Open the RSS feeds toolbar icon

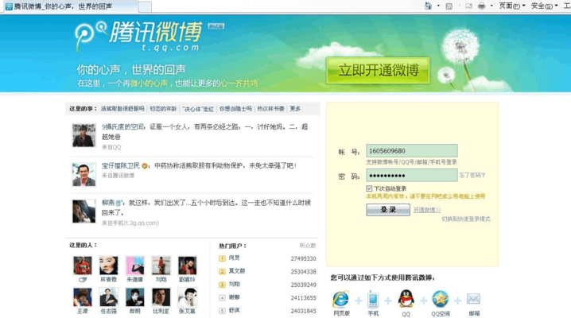pos(449,6)
